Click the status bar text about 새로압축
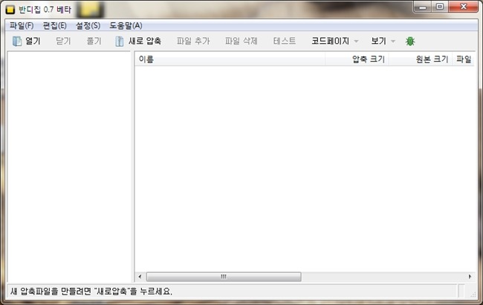 (x=91, y=291)
